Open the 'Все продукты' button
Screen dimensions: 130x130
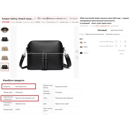[73, 19]
